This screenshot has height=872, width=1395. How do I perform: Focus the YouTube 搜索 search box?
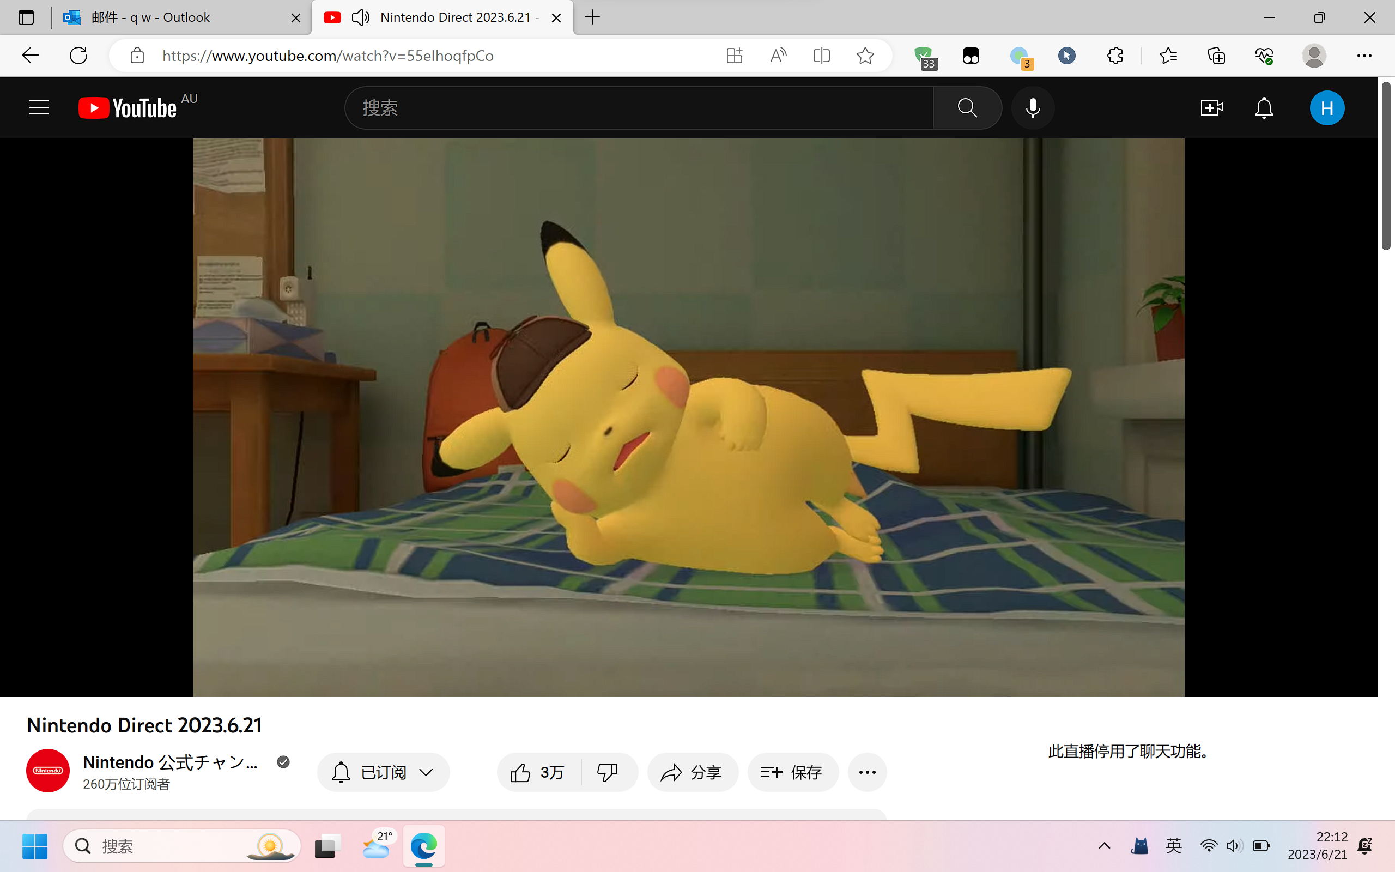[639, 108]
